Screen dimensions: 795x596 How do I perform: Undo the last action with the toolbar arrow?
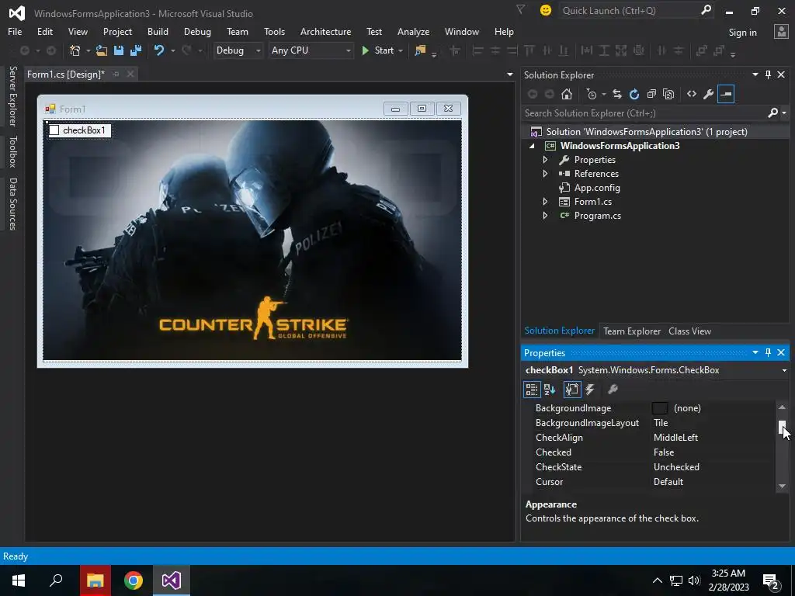159,50
